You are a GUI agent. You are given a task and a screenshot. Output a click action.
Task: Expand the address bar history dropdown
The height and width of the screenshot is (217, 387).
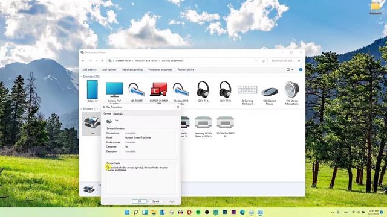256,61
